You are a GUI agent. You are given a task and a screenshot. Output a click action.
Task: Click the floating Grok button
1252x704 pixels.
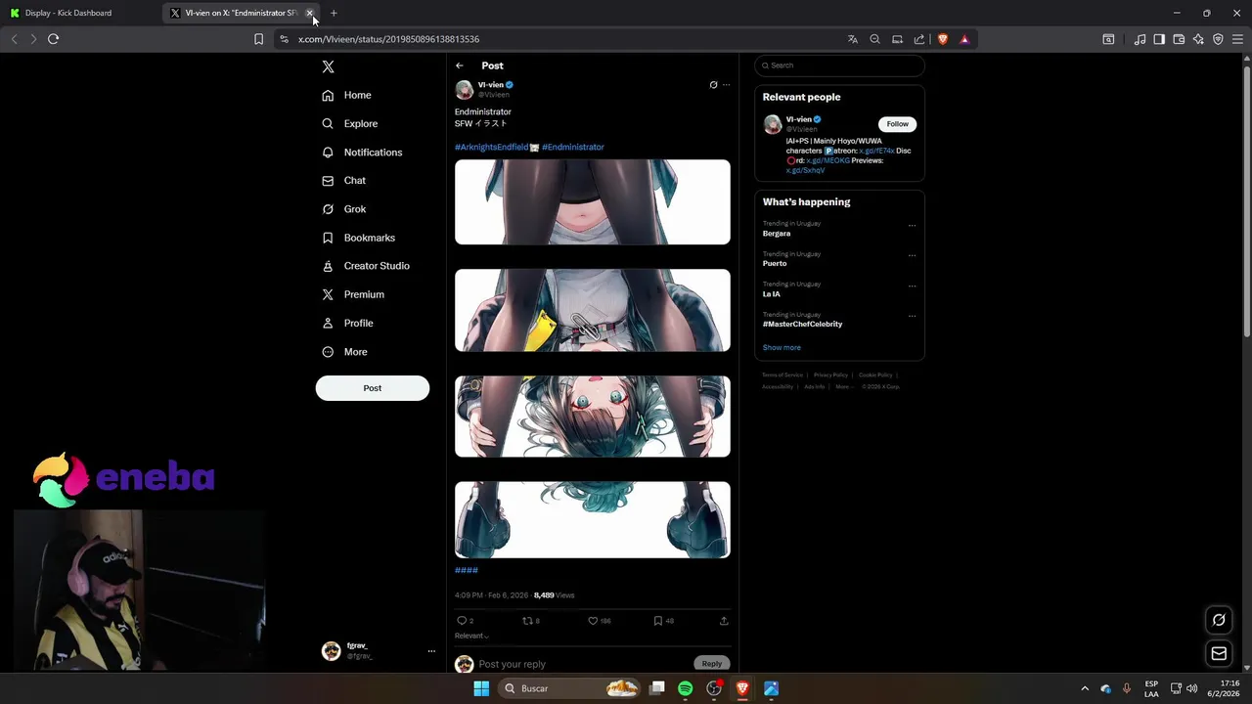[x=1219, y=619]
